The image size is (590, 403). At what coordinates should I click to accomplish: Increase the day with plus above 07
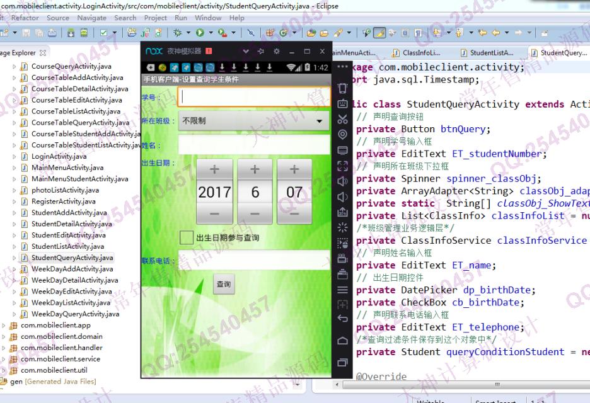point(294,169)
